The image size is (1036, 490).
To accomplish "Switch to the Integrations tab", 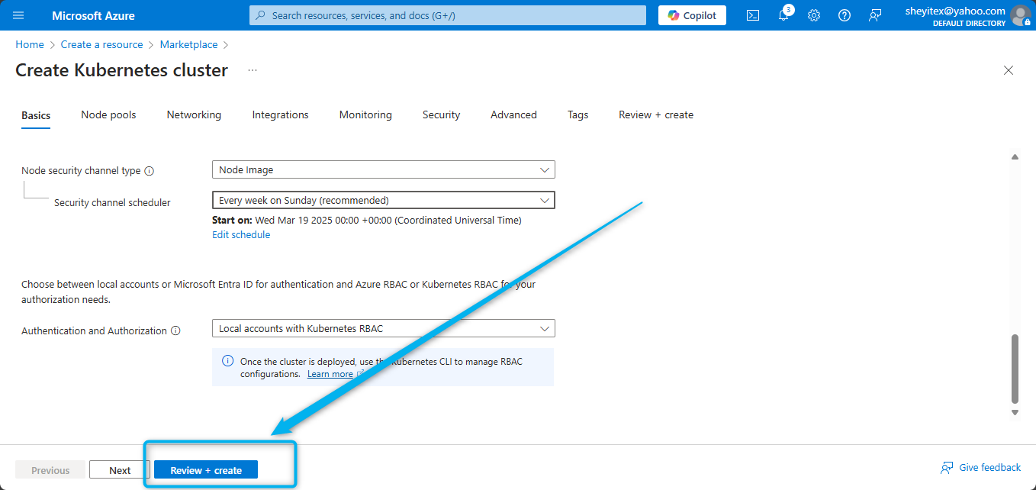I will (x=281, y=115).
